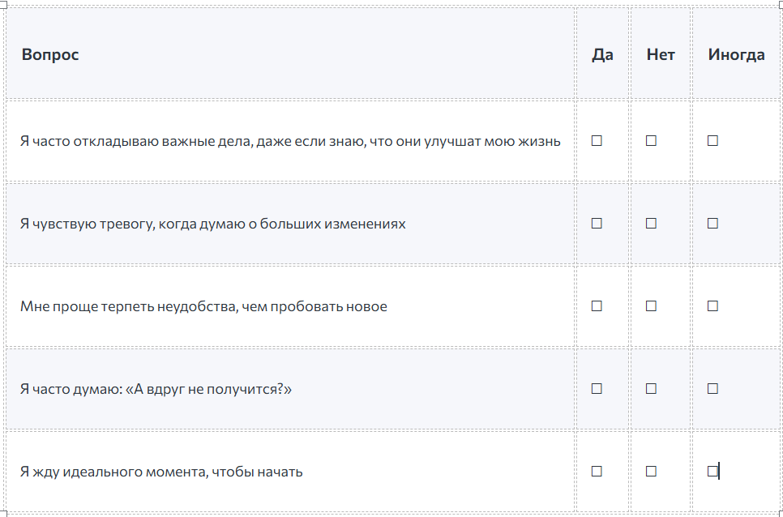783x517 pixels.
Task: Select 'Иногда' for 'А вдруг не получится?' row
Action: [x=712, y=389]
